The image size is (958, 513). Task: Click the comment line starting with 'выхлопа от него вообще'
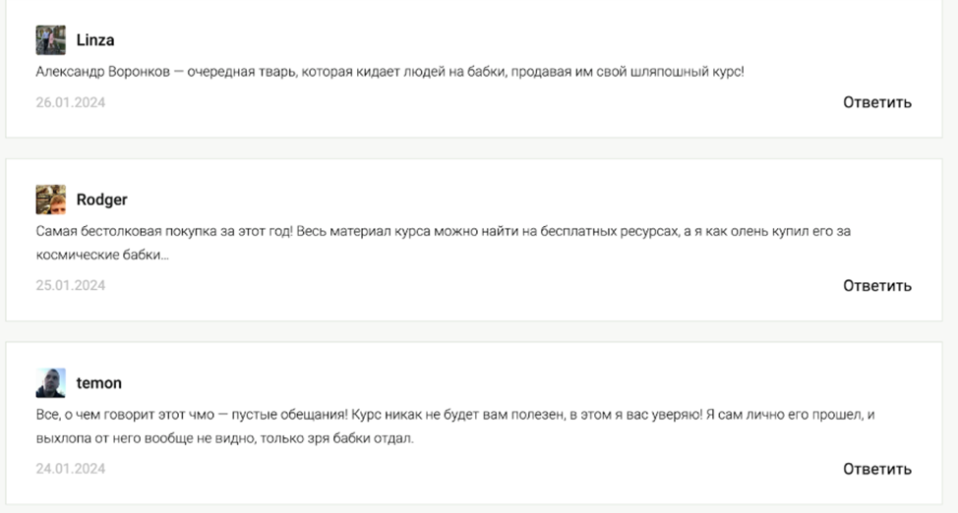(x=224, y=438)
